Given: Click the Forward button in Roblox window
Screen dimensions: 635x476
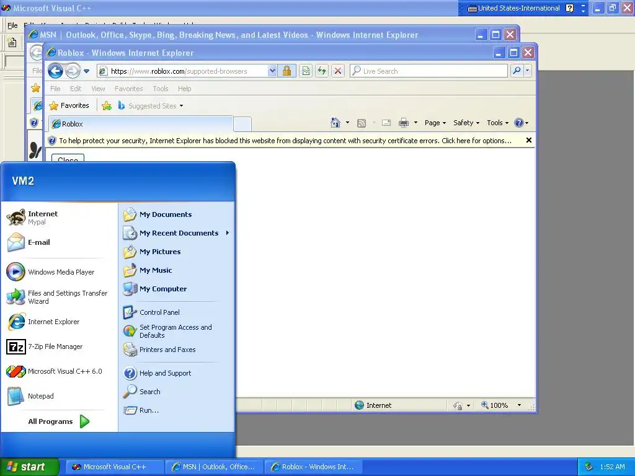Looking at the screenshot, I should point(73,71).
